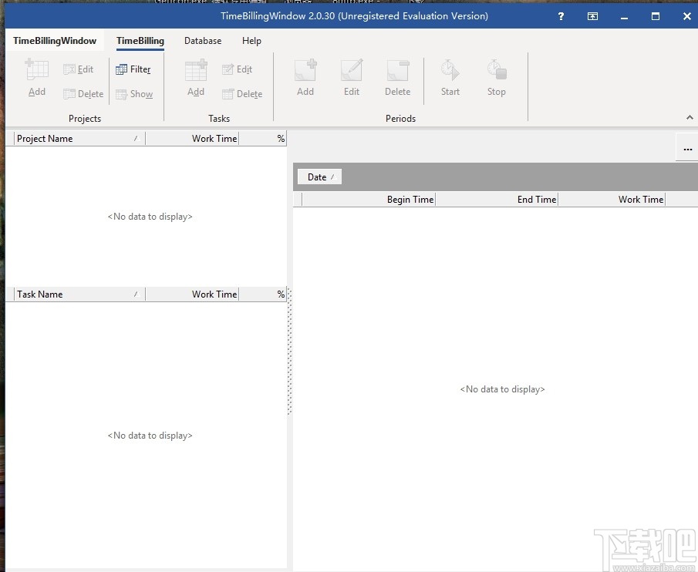The height and width of the screenshot is (572, 698).
Task: Open the ellipsis options button above the periods grid
Action: coord(687,149)
